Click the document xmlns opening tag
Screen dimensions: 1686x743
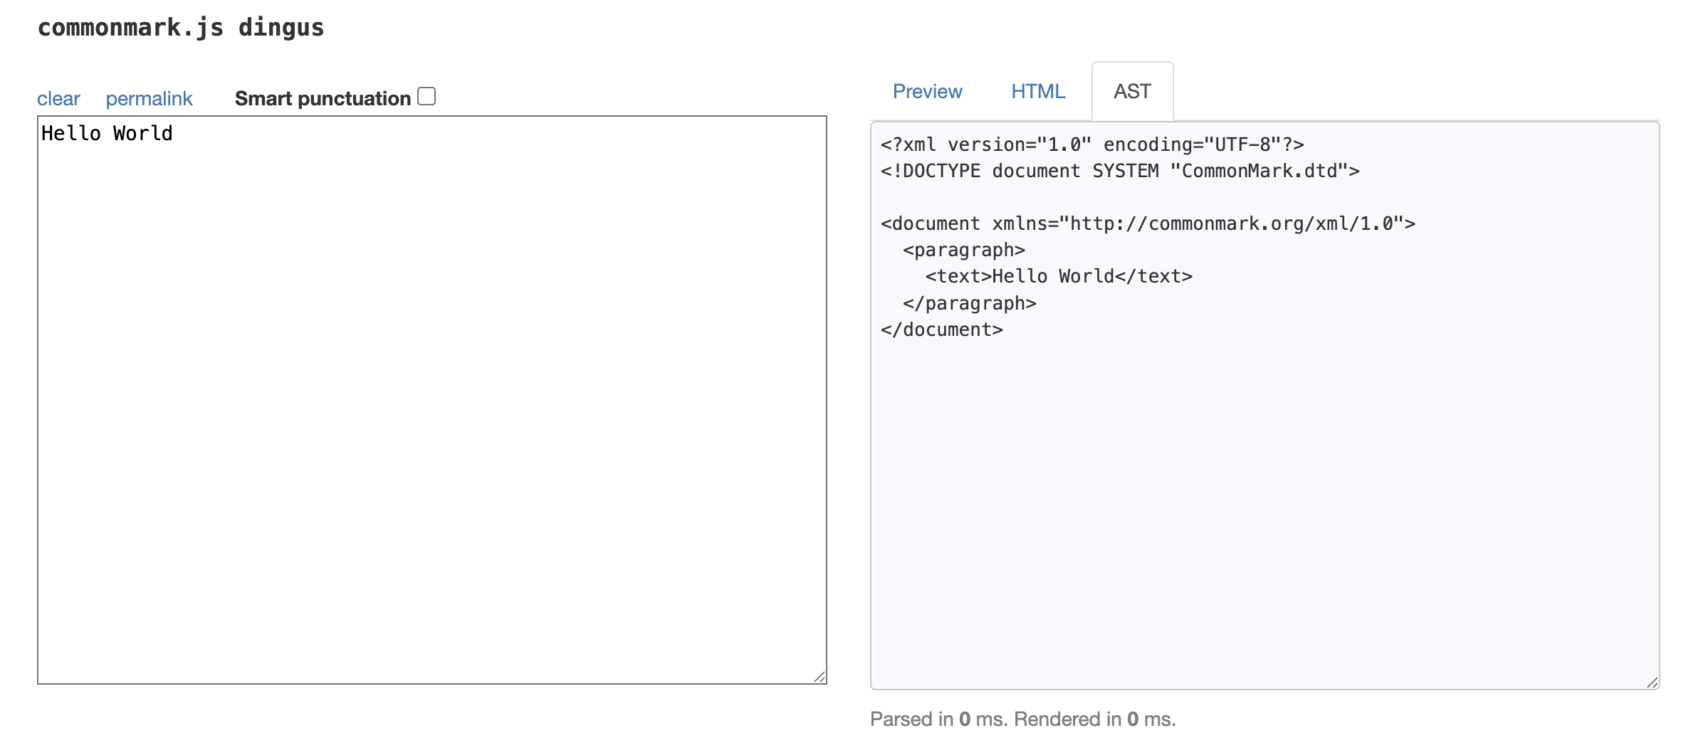tap(1148, 223)
